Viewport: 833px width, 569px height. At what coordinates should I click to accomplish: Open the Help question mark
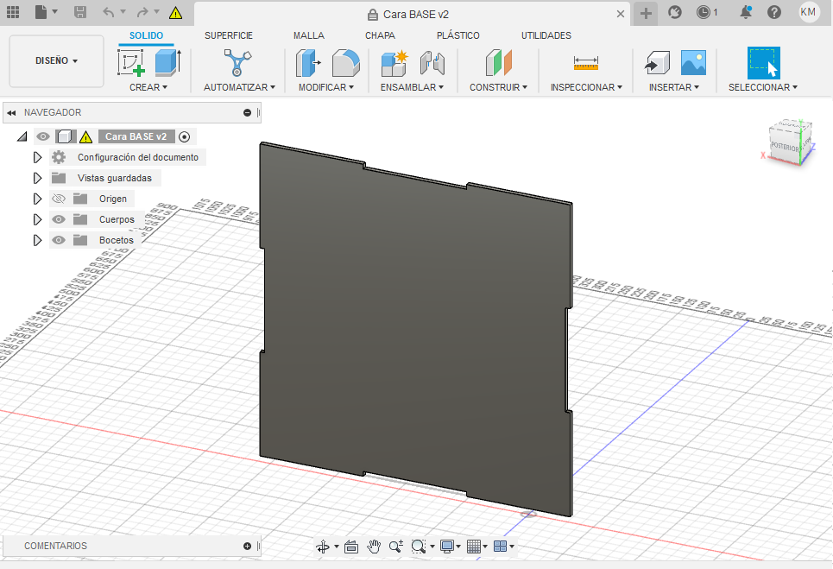pos(774,12)
